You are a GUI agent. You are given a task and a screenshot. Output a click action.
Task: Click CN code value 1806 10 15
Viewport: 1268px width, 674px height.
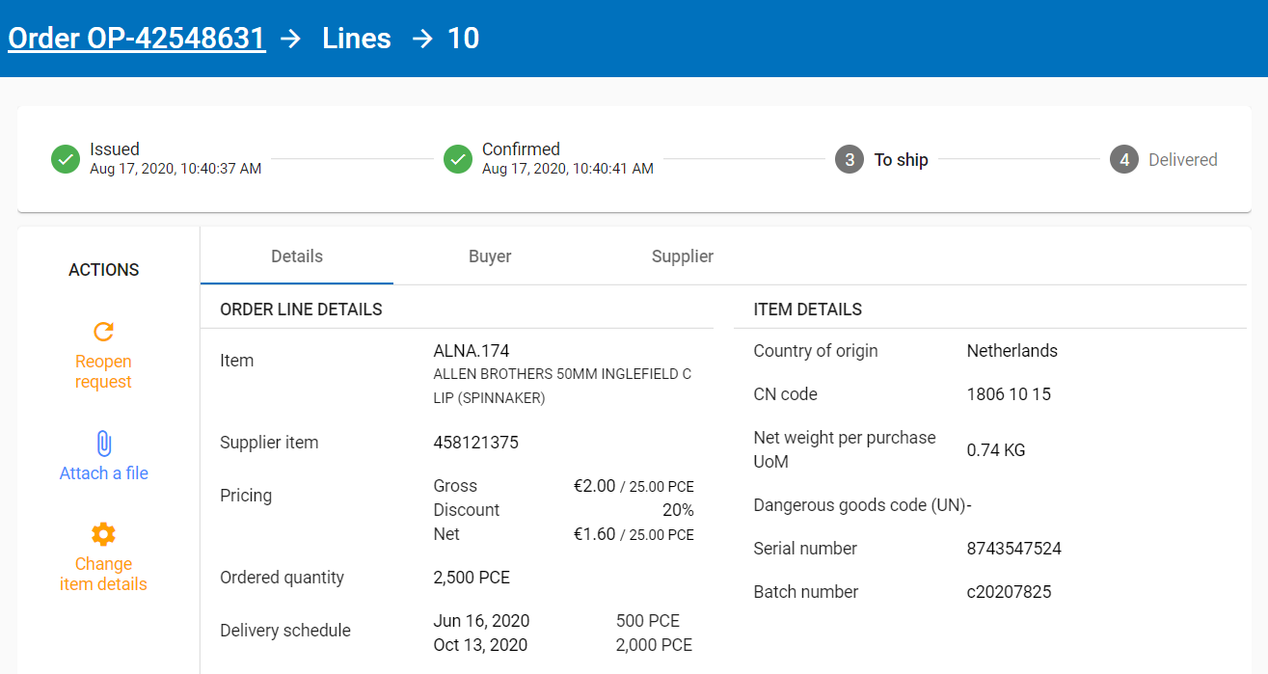(1009, 394)
